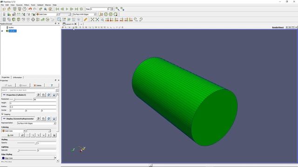This screenshot has height=167, width=298.
Task: Click the Reset Camera icon
Action: tap(92, 19)
